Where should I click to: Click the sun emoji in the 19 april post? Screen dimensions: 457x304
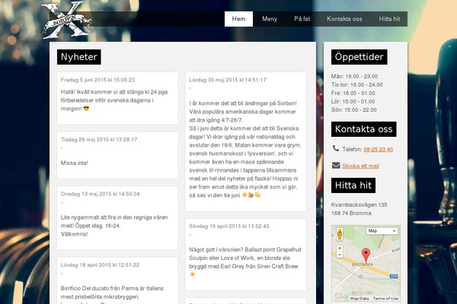(193, 274)
